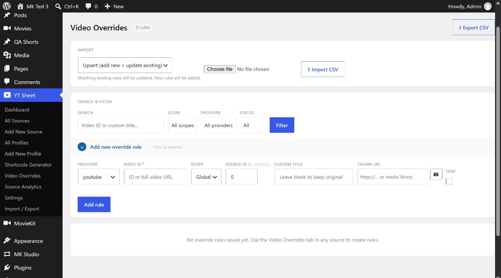This screenshot has height=278, width=501.
Task: Click the Plugins plug icon
Action: 7,267
